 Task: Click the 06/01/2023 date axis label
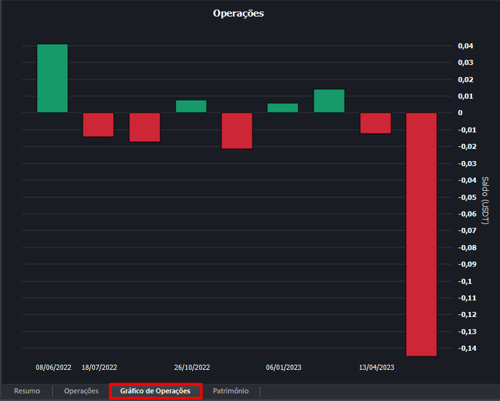pos(284,367)
